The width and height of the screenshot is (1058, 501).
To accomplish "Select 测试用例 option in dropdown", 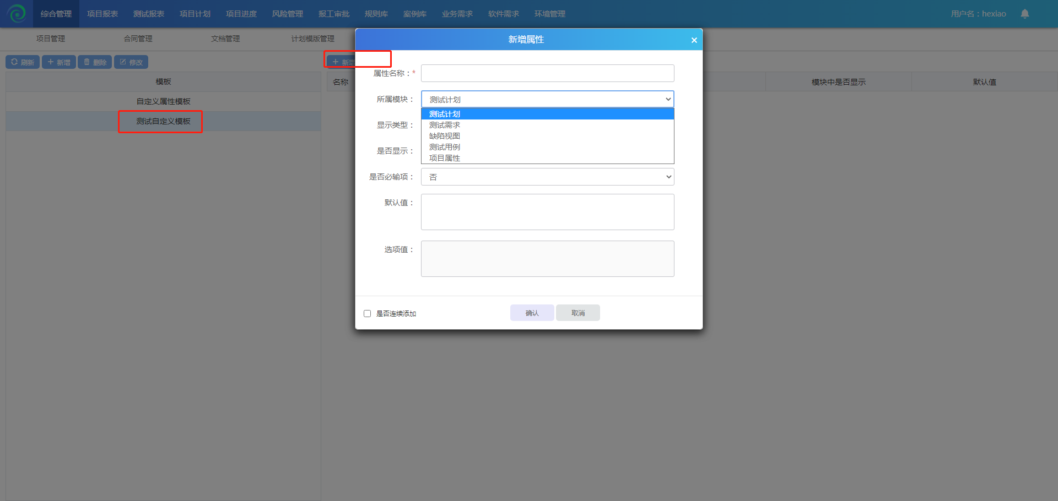I will tap(444, 147).
